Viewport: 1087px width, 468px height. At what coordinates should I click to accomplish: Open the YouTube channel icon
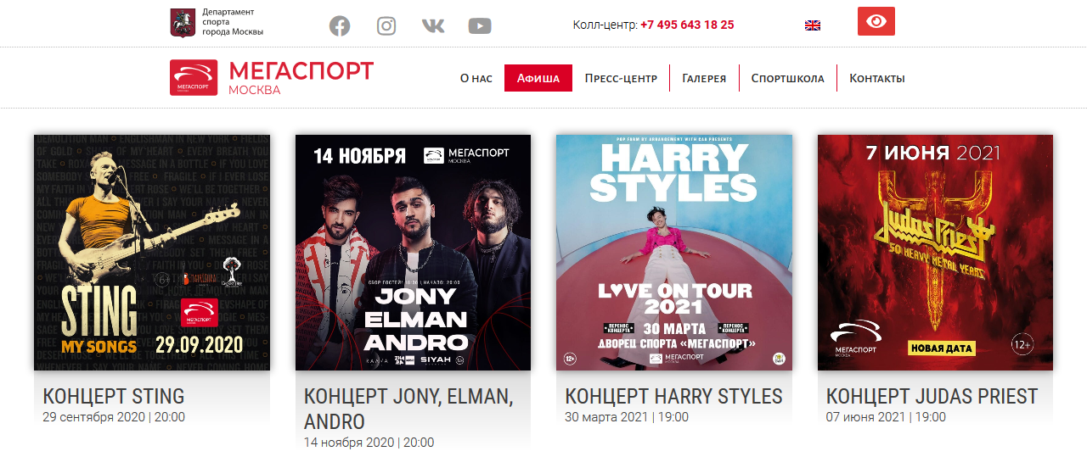[x=480, y=25]
